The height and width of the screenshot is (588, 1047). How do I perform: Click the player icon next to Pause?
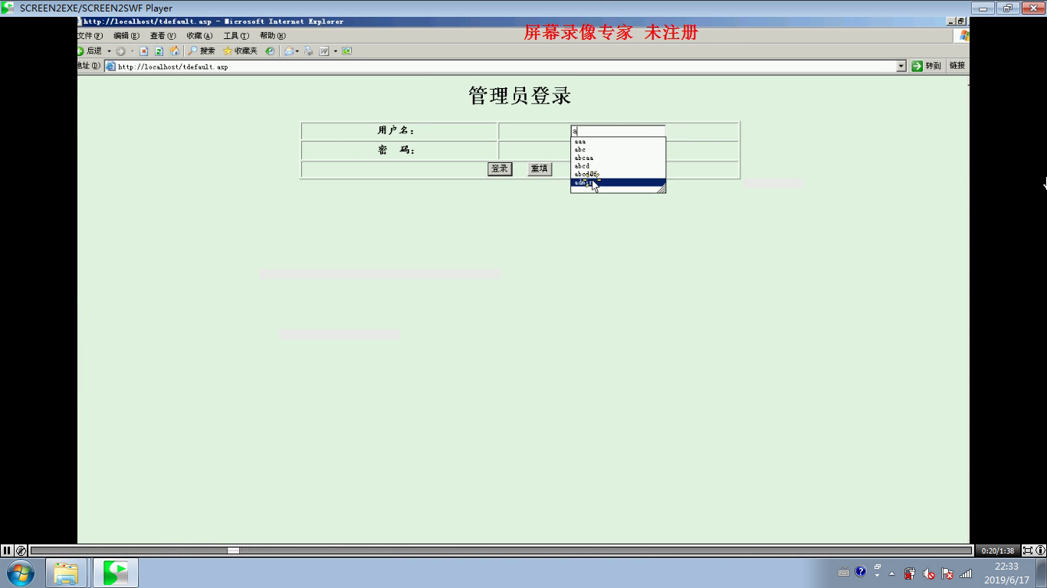[21, 550]
